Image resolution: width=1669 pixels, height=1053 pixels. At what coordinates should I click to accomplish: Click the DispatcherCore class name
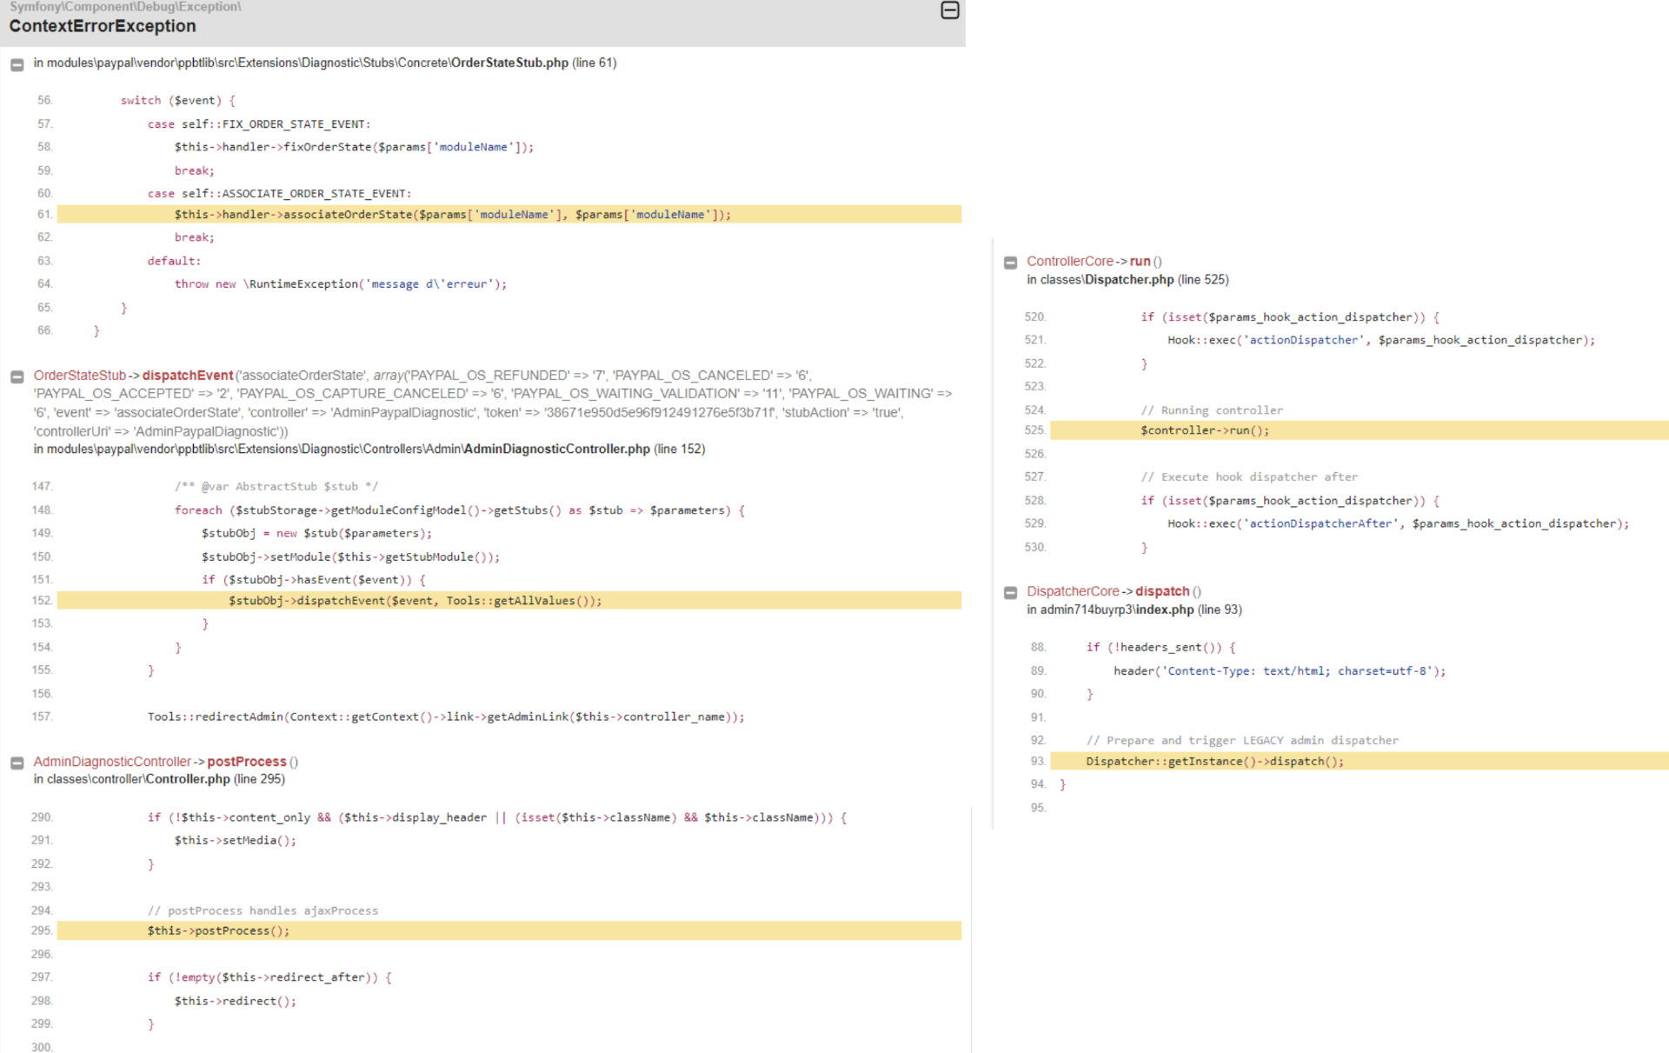1074,591
